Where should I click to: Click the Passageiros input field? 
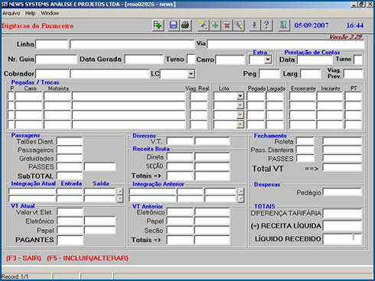coord(70,150)
